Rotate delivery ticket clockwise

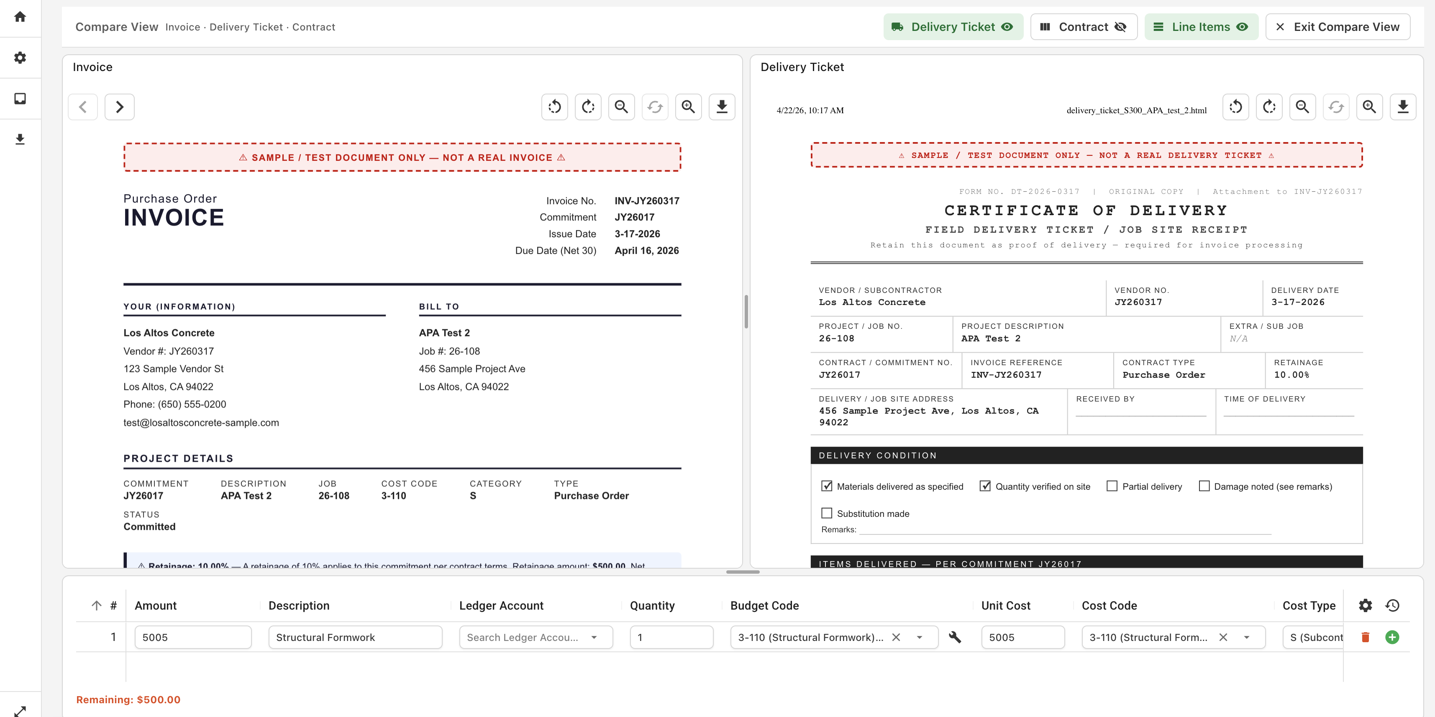(x=1268, y=107)
